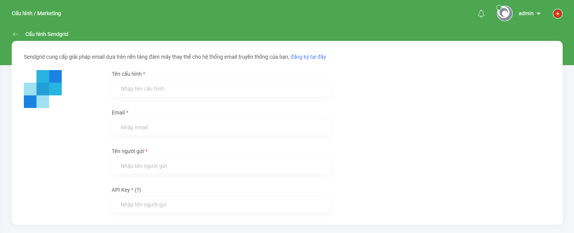Click the 'API Key' label text
The image size is (574, 233).
(x=121, y=190)
